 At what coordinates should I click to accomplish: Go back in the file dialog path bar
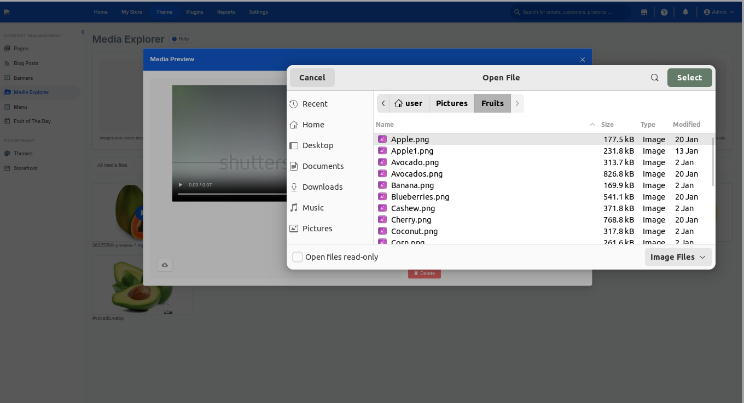click(383, 103)
